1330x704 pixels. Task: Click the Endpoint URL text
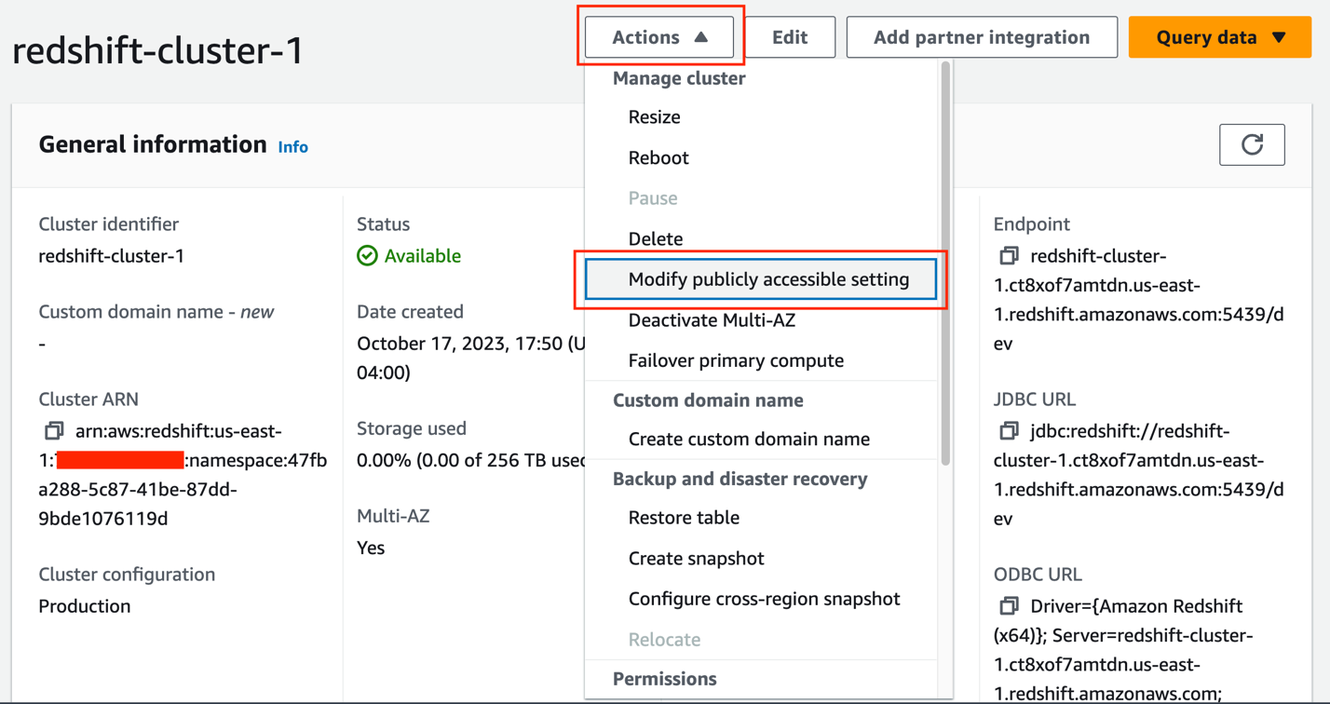1139,300
